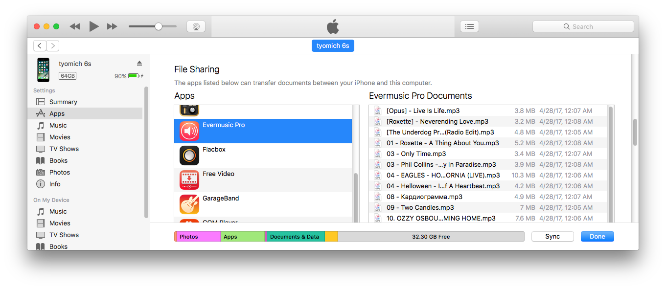Open the Info section for the device
This screenshot has height=289, width=666.
pyautogui.click(x=54, y=184)
